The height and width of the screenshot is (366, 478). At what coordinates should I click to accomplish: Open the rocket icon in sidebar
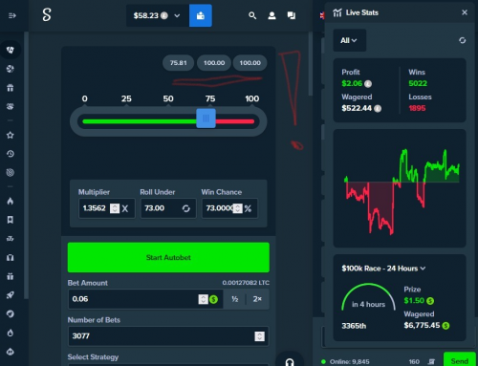(11, 295)
